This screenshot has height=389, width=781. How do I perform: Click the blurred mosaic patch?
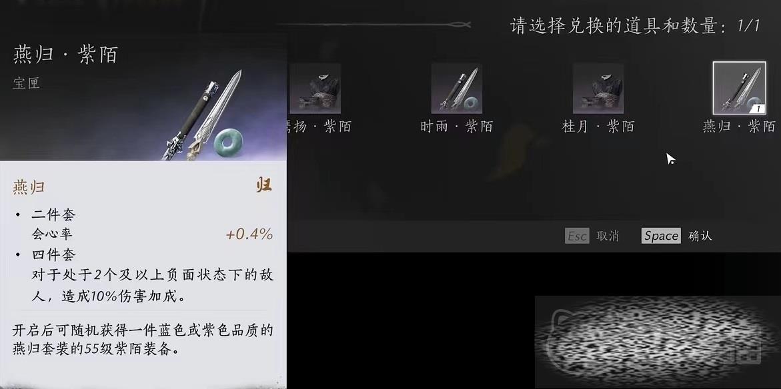pos(658,342)
